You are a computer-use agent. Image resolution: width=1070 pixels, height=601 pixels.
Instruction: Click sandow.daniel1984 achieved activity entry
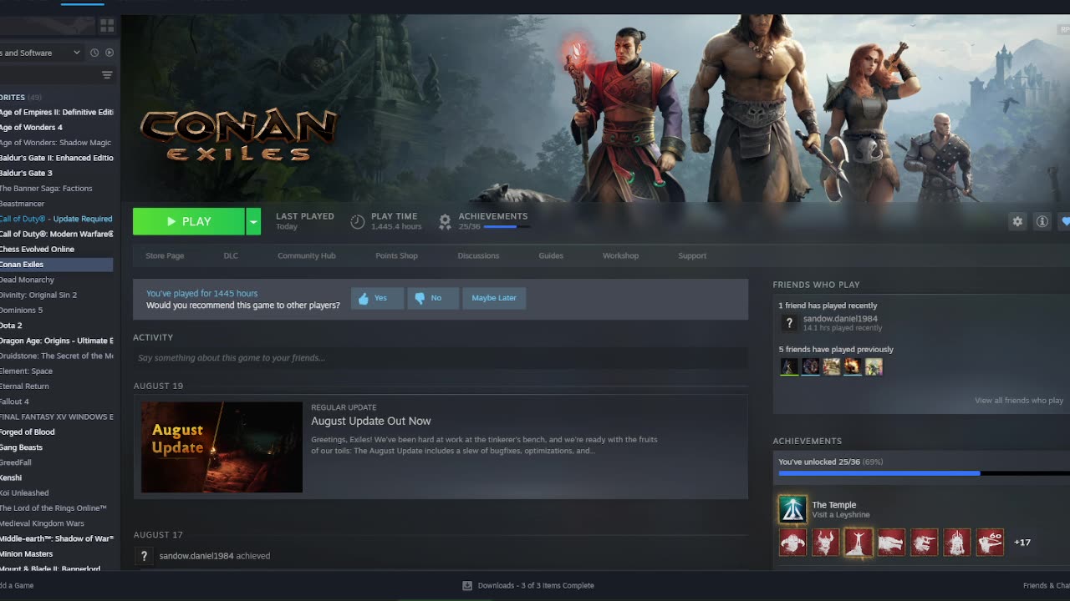click(x=214, y=556)
